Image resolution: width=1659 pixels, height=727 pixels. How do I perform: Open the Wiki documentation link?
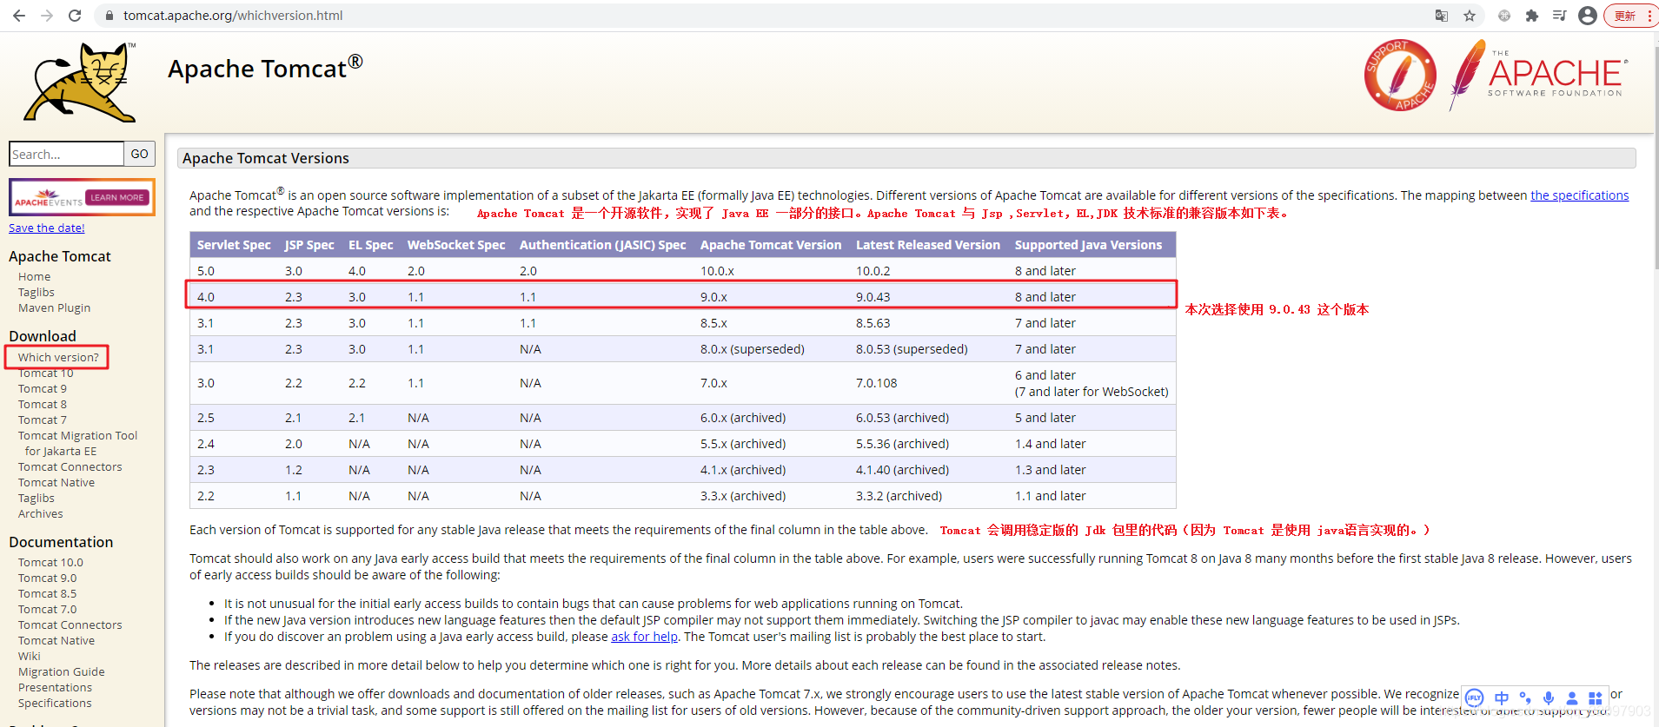(30, 657)
